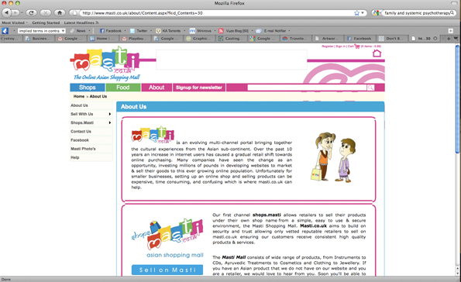Open the Contact Us sidebar link
Screen dimensions: 461x282
pyautogui.click(x=81, y=132)
